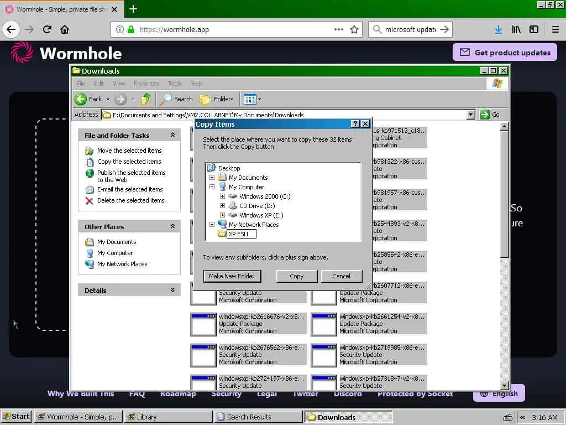Open Help menu in Downloads window

[x=196, y=84]
